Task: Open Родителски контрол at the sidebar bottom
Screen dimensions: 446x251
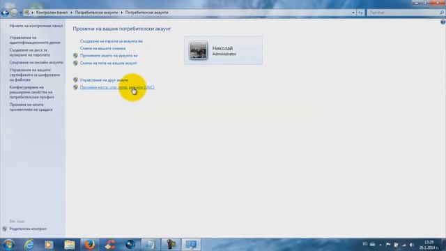Action: point(28,229)
